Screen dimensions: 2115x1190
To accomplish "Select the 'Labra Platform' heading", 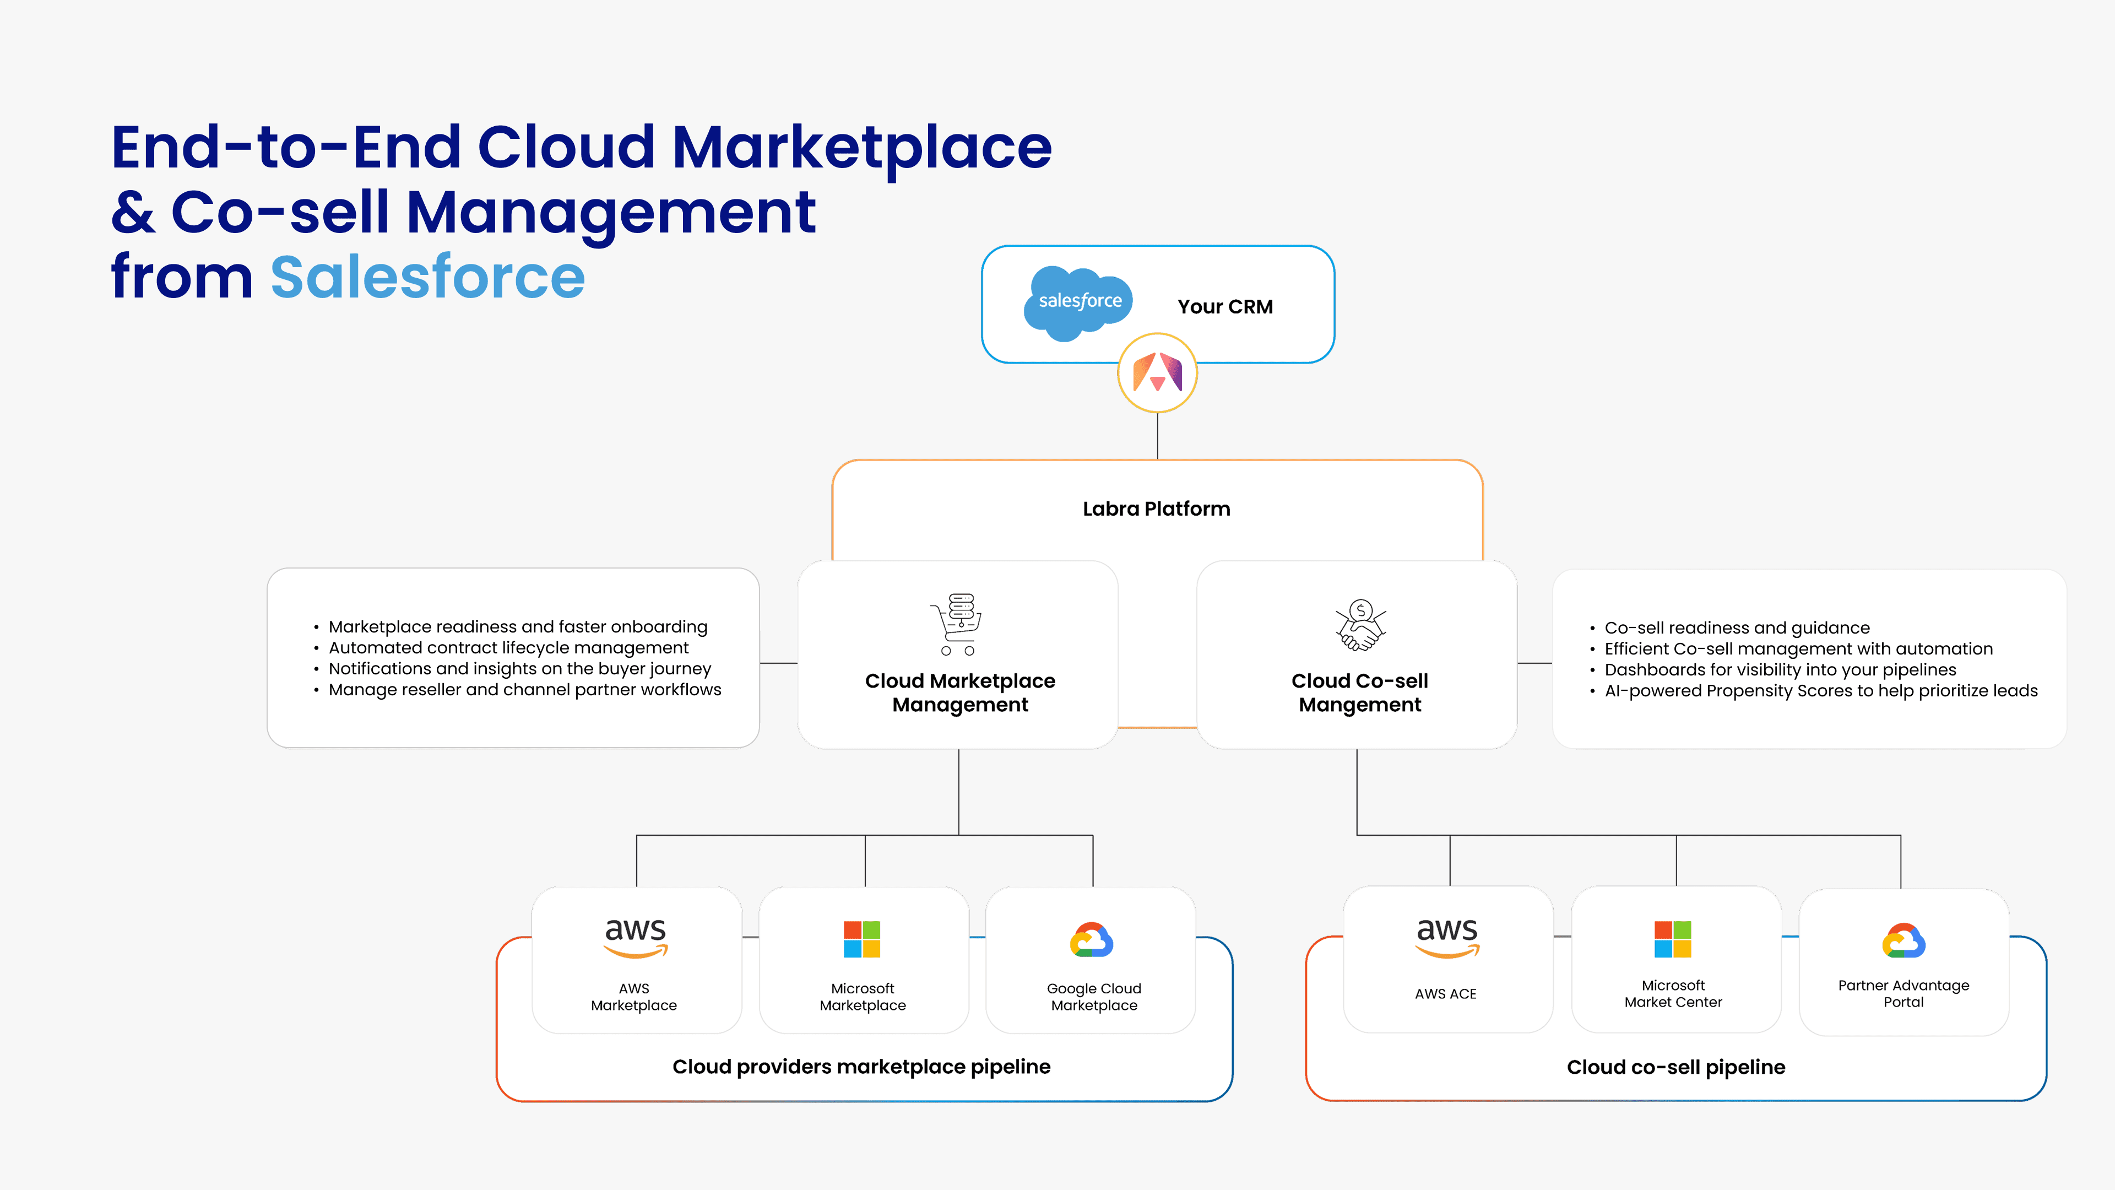I will coord(1156,509).
